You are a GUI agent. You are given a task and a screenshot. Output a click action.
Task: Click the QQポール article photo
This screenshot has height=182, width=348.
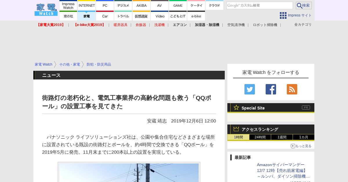(x=129, y=172)
